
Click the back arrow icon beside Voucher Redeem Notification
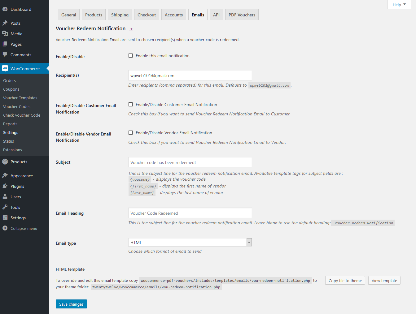click(x=131, y=29)
